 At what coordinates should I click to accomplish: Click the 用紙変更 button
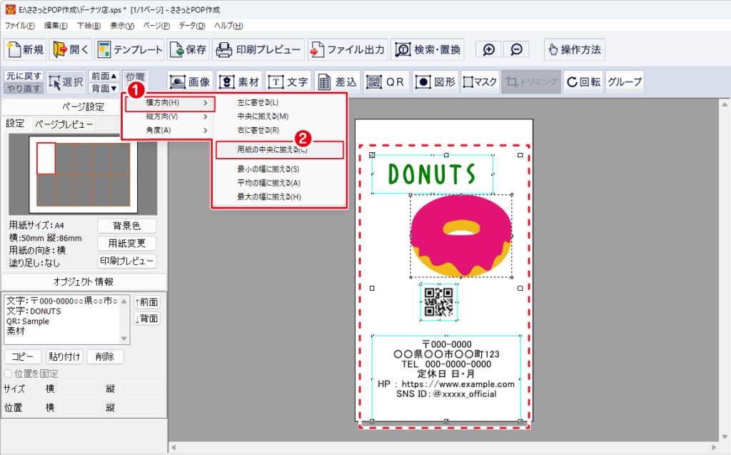click(126, 244)
